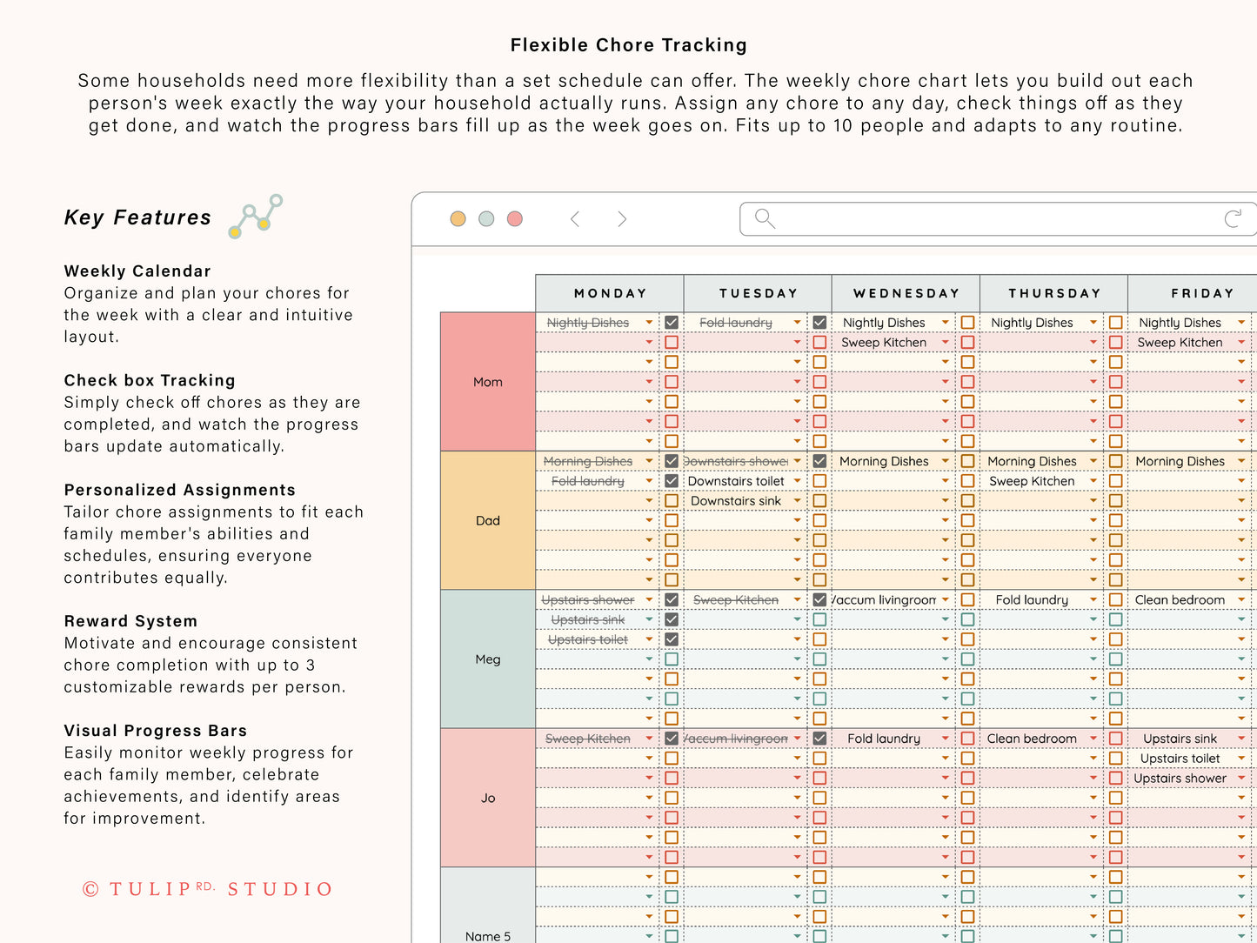Click inside the browser address bar
This screenshot has height=943, width=1257.
[998, 219]
